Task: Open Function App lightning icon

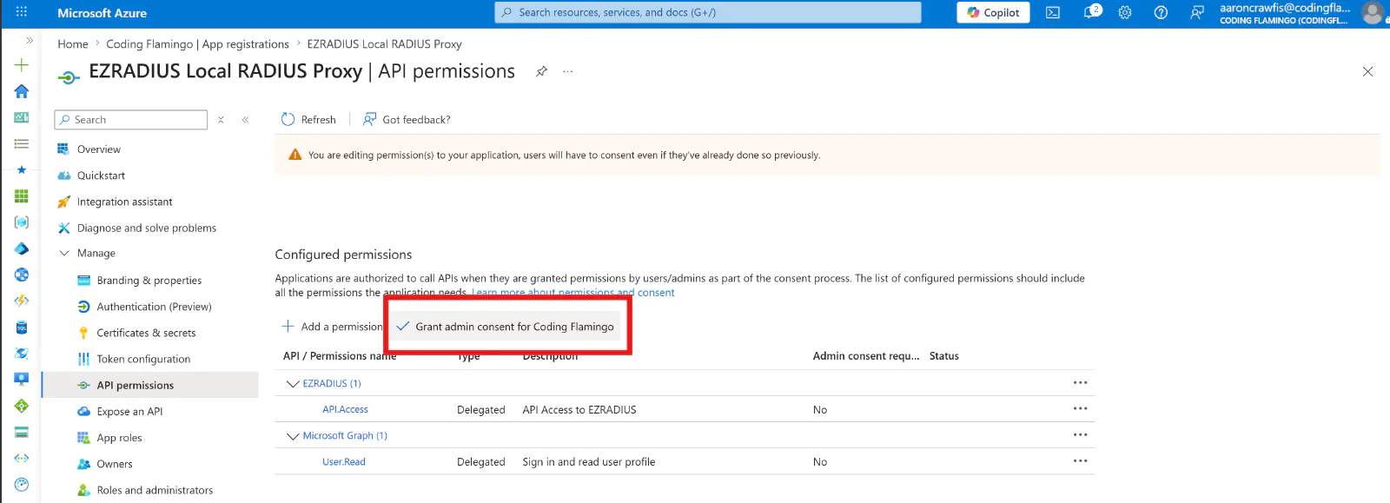Action: (x=22, y=301)
